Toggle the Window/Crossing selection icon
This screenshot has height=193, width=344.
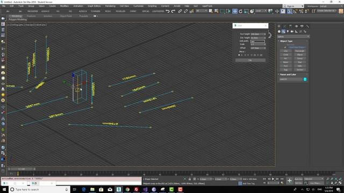(x=228, y=11)
